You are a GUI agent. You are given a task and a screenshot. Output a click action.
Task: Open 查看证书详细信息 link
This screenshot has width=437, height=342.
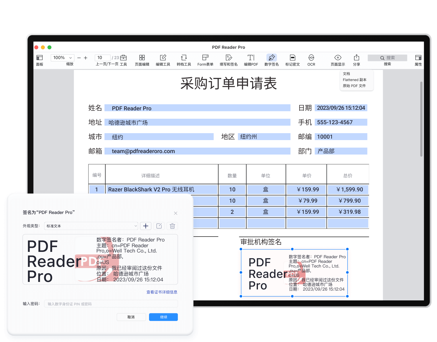(162, 292)
